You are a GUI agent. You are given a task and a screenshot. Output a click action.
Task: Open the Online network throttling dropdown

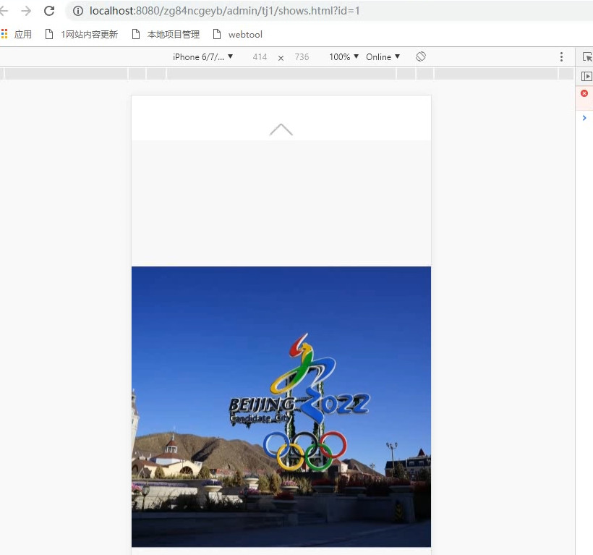coord(383,56)
